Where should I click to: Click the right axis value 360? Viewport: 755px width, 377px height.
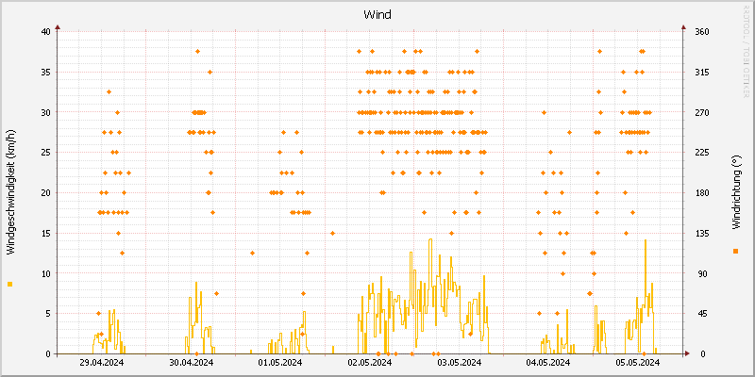(703, 32)
